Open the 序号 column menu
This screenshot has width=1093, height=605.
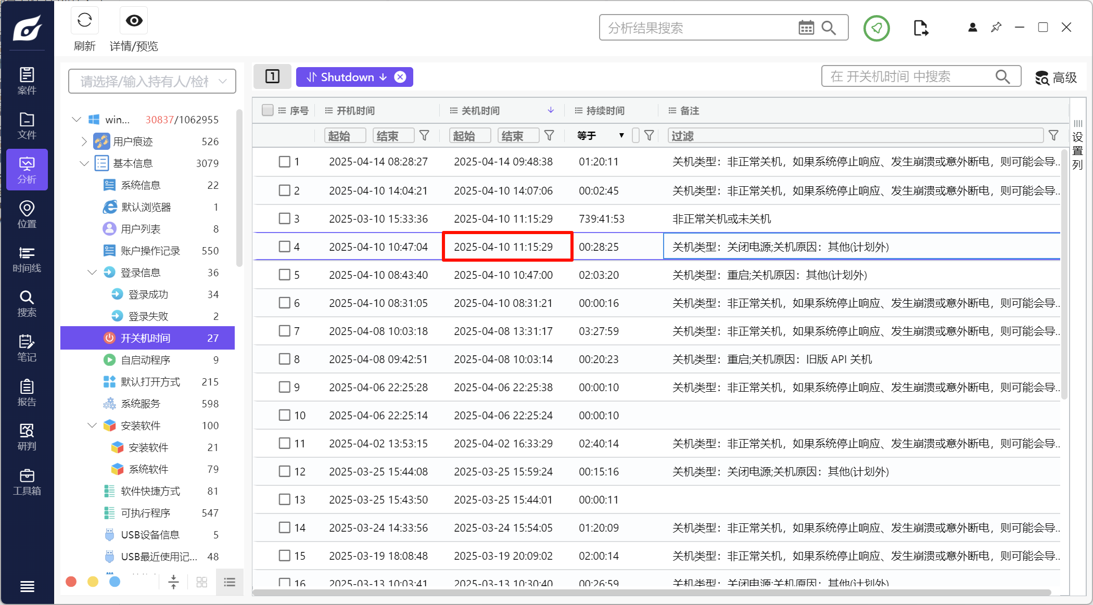coord(282,110)
